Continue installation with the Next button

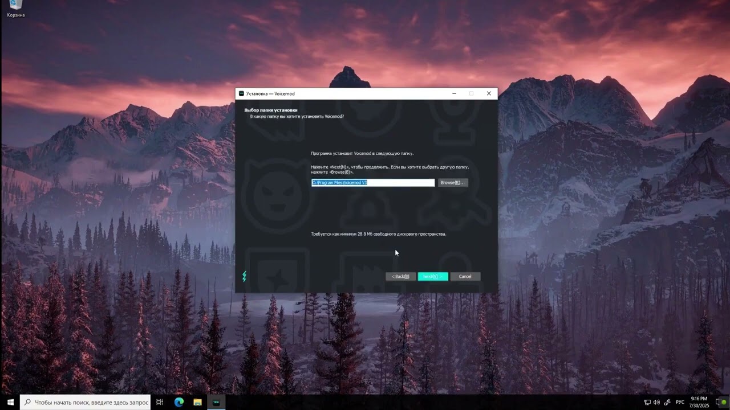click(x=433, y=277)
